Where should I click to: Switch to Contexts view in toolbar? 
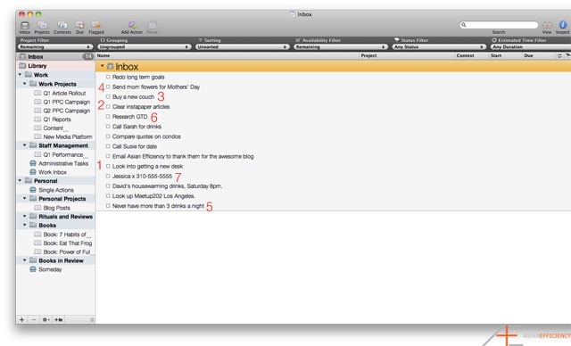pyautogui.click(x=62, y=26)
